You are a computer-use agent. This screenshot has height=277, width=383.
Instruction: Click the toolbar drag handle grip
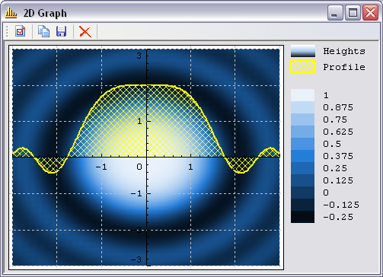point(7,31)
